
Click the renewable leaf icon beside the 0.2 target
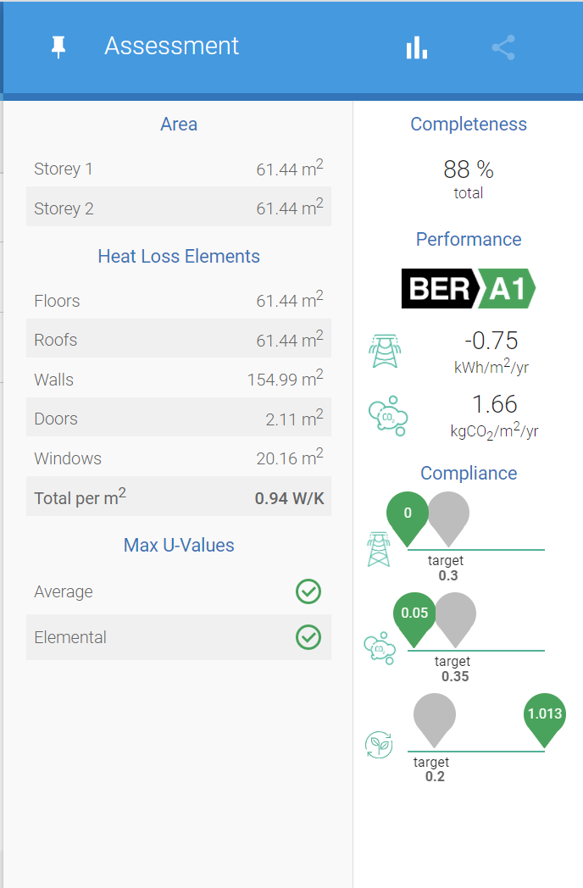(379, 745)
